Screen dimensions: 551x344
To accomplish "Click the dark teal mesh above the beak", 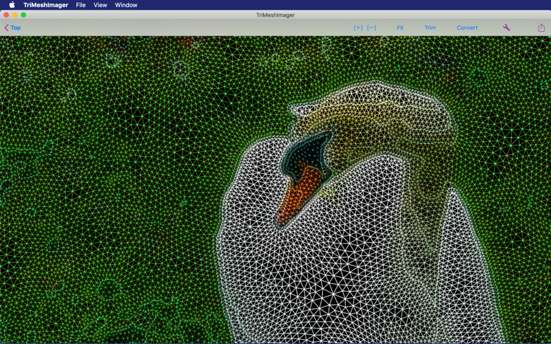I will (x=306, y=153).
